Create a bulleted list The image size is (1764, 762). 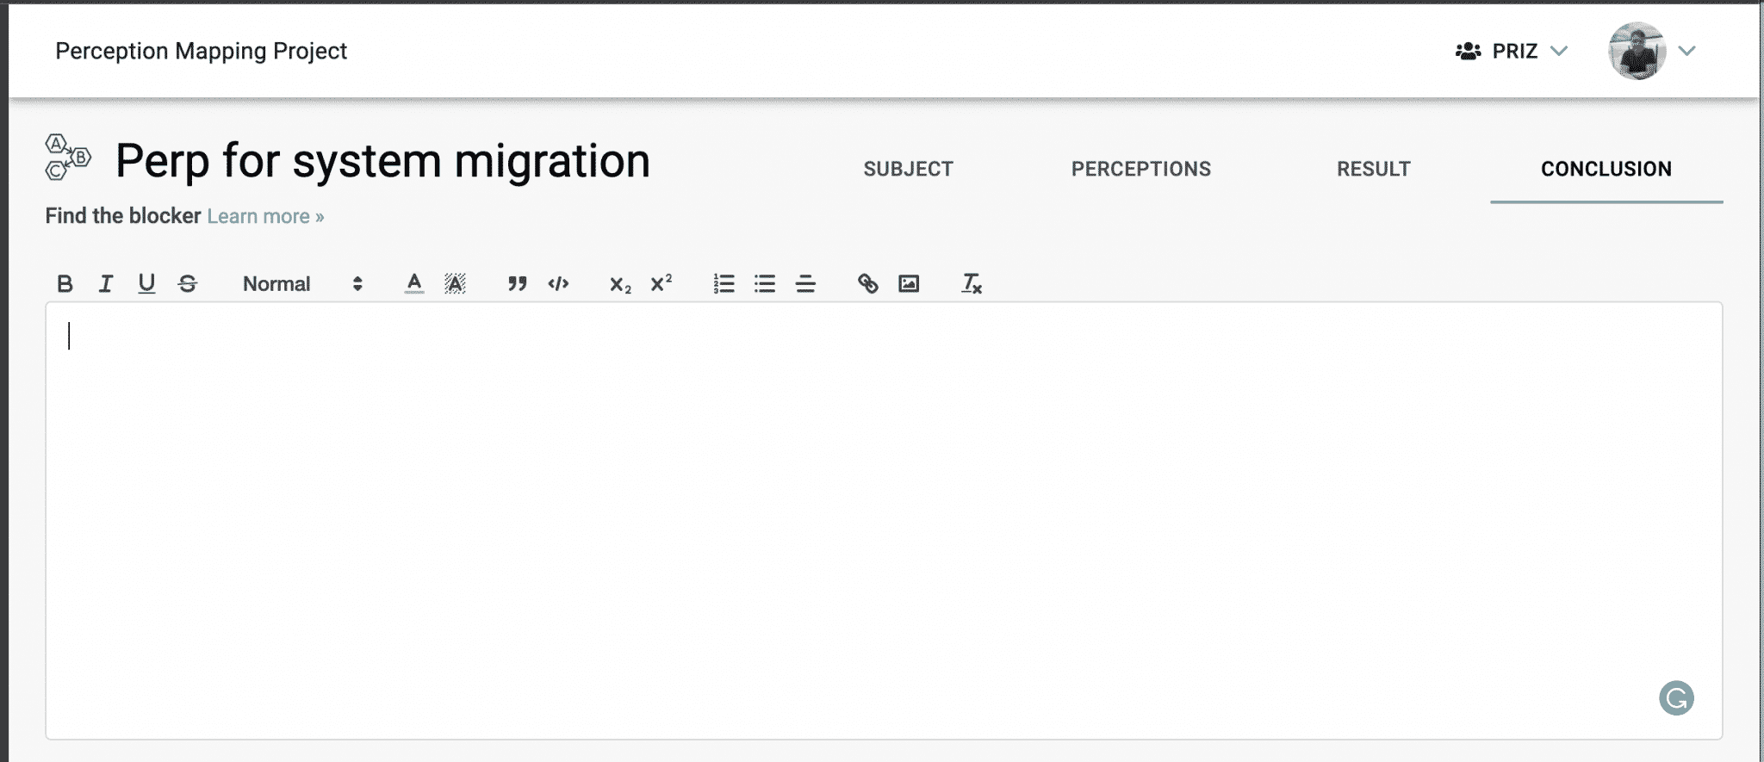[x=765, y=283]
